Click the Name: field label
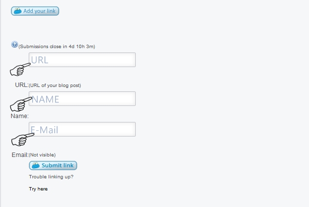The height and width of the screenshot is (207, 309). click(x=19, y=116)
